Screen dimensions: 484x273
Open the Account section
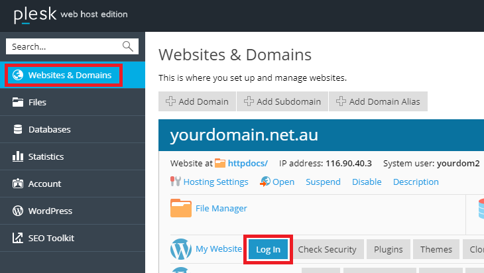[x=72, y=184]
